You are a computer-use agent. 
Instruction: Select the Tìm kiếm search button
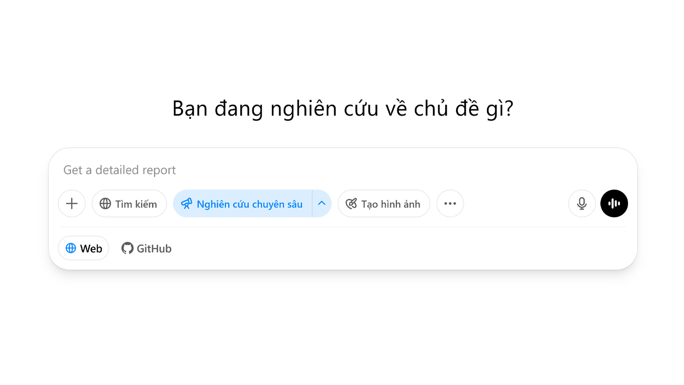tap(129, 204)
